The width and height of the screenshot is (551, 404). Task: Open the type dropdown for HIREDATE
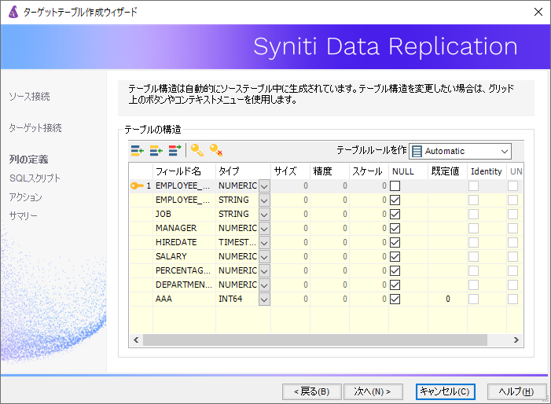click(x=264, y=242)
